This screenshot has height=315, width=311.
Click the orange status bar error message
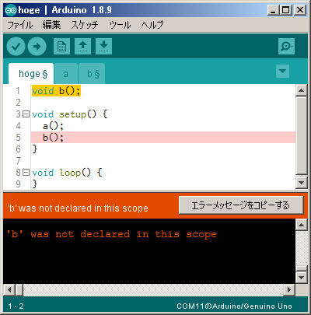pos(78,208)
